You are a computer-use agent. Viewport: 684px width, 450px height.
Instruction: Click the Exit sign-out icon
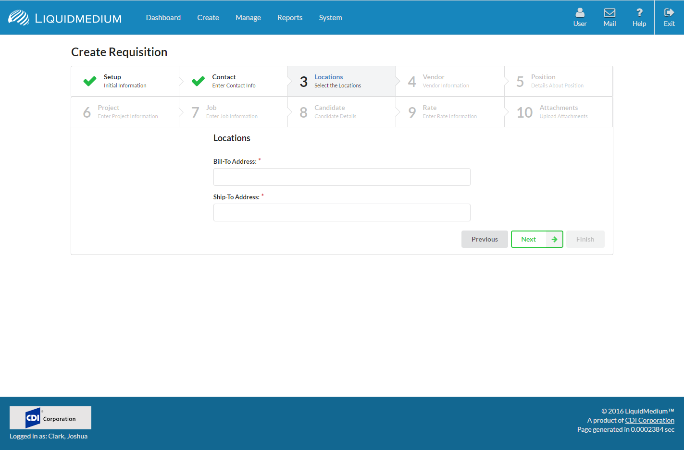click(669, 13)
